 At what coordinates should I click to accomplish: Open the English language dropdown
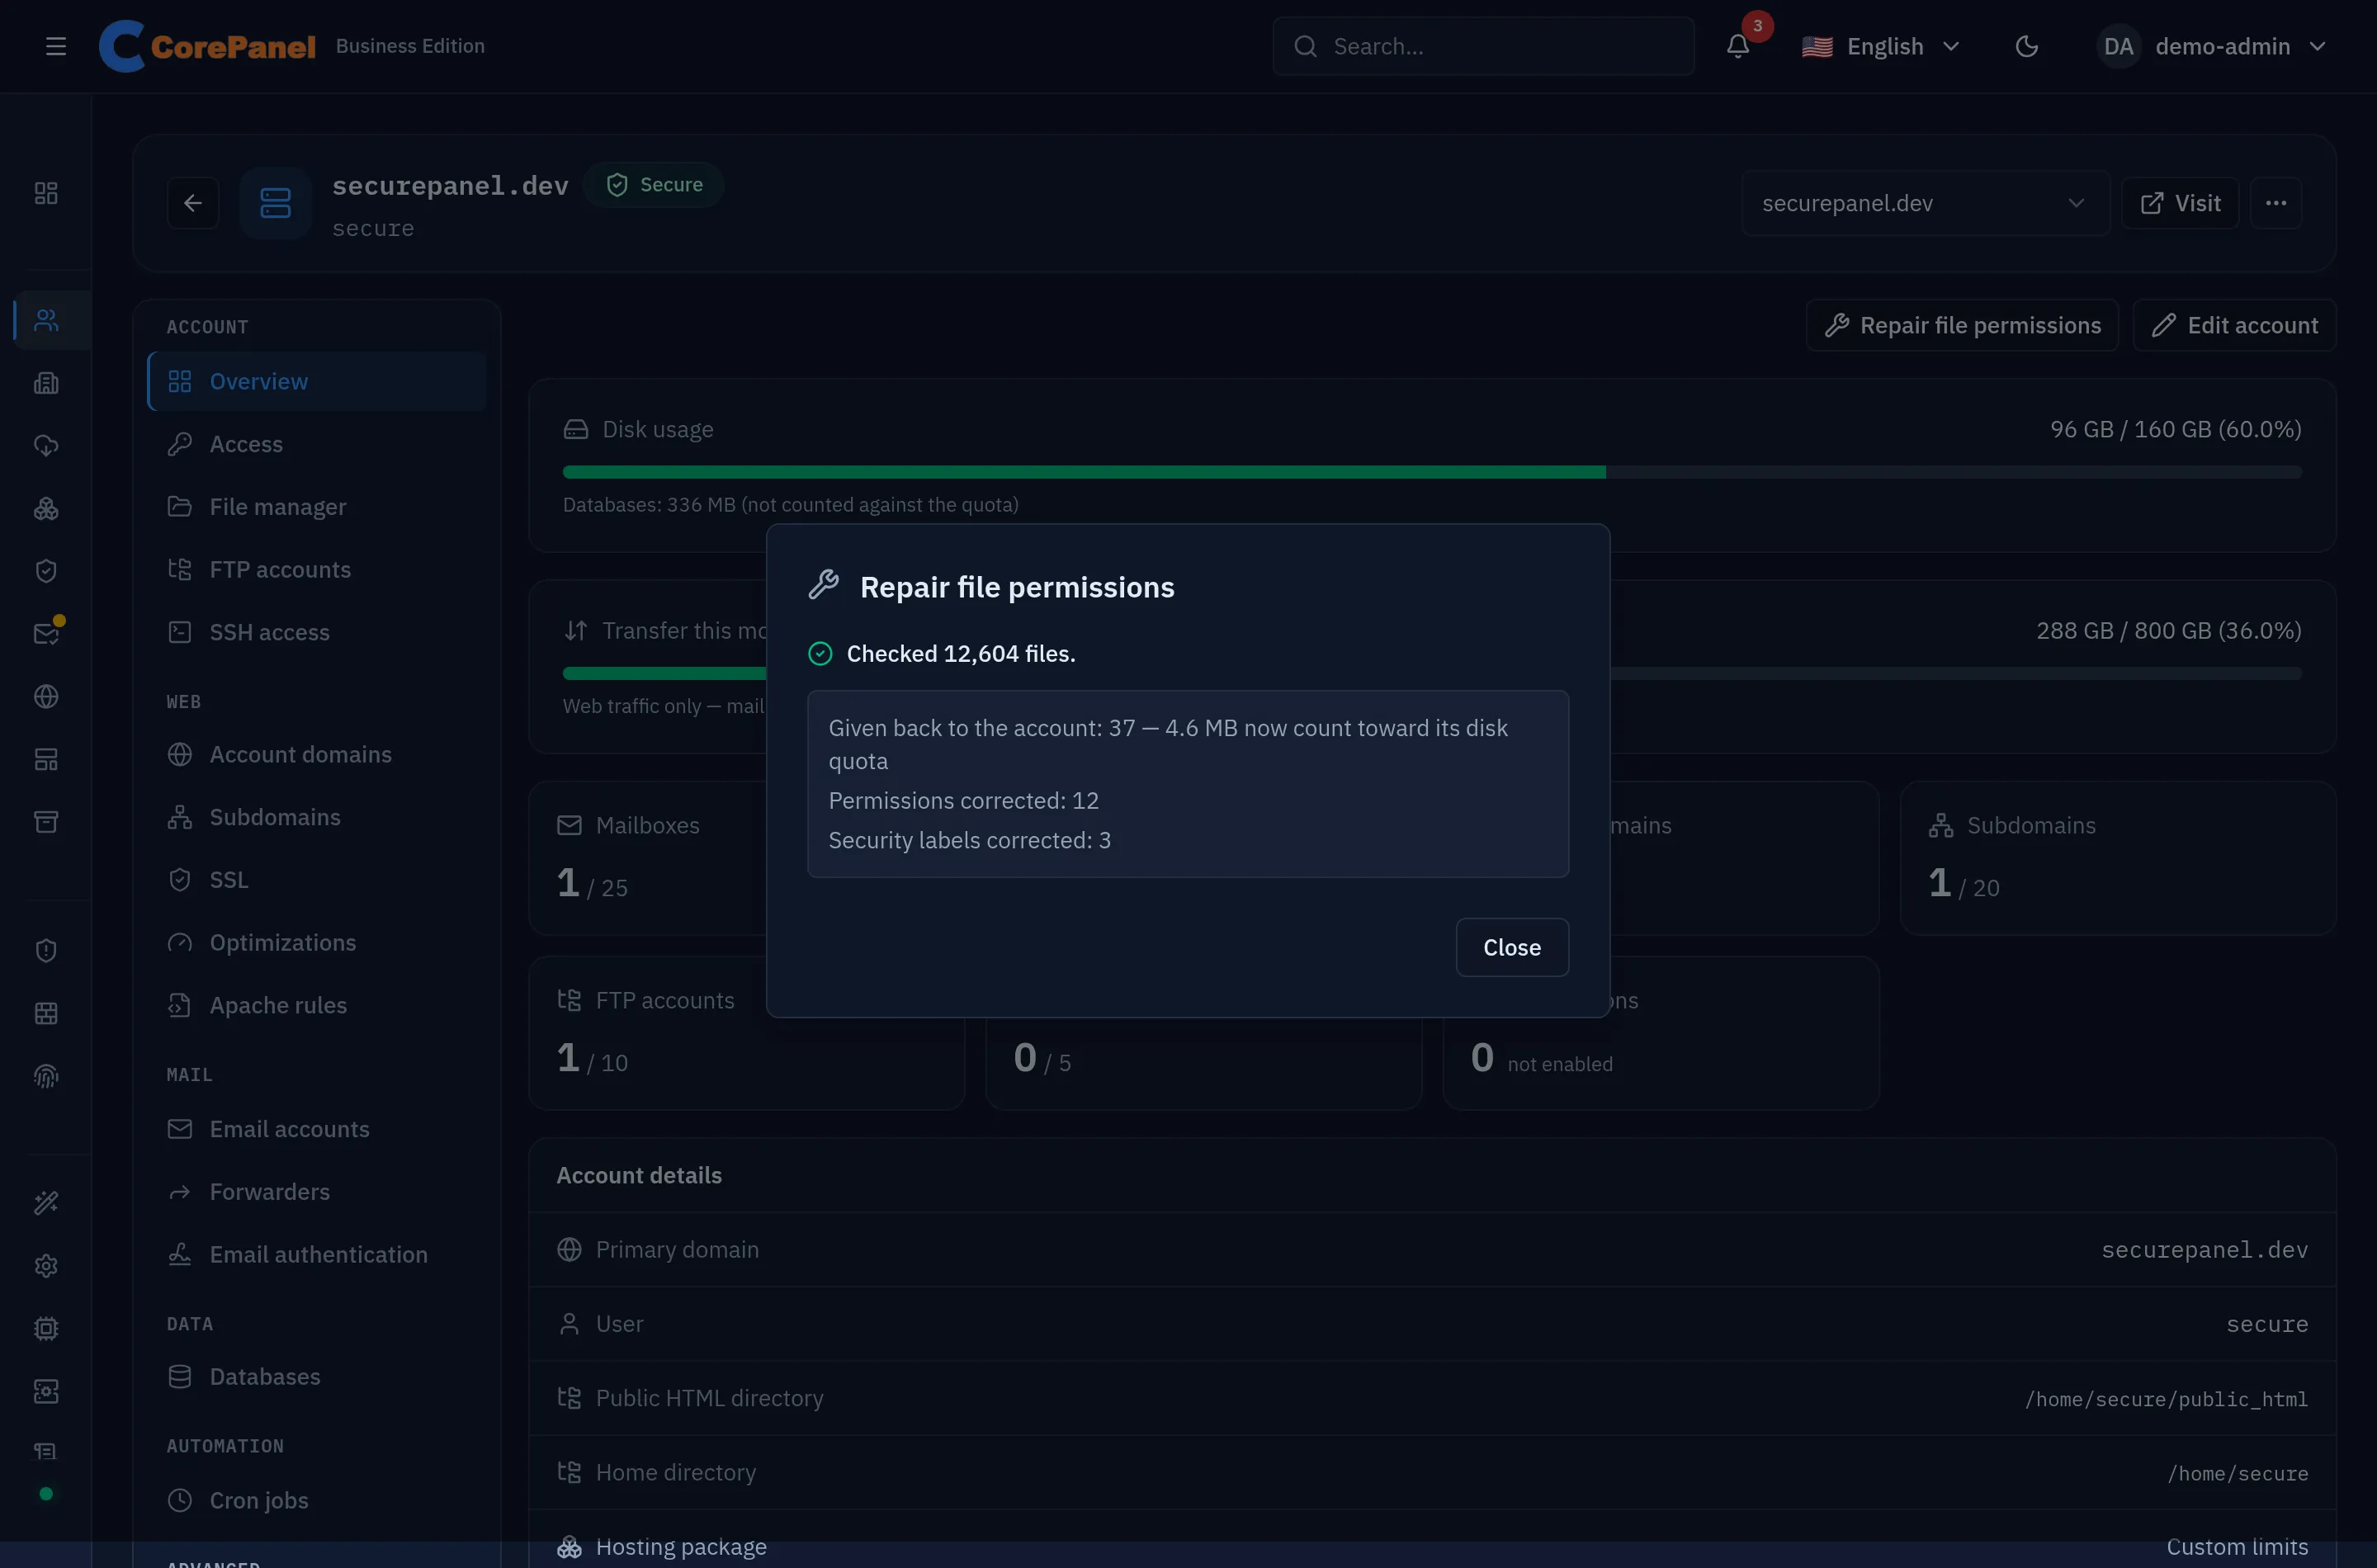(1880, 46)
